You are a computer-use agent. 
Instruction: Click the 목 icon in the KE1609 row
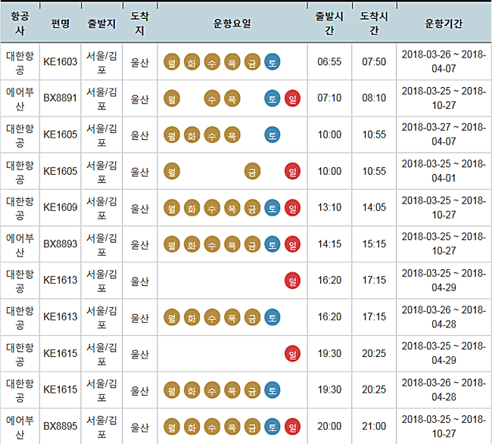click(x=232, y=207)
